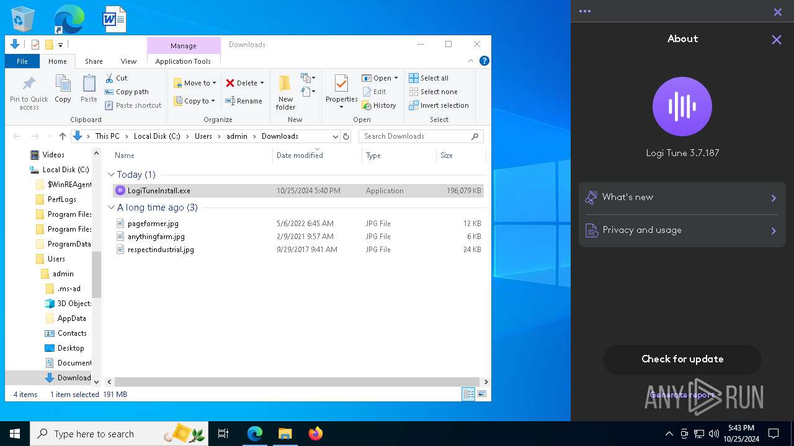Image resolution: width=794 pixels, height=446 pixels.
Task: Open Recycle Bin desktop icon
Action: [x=24, y=19]
